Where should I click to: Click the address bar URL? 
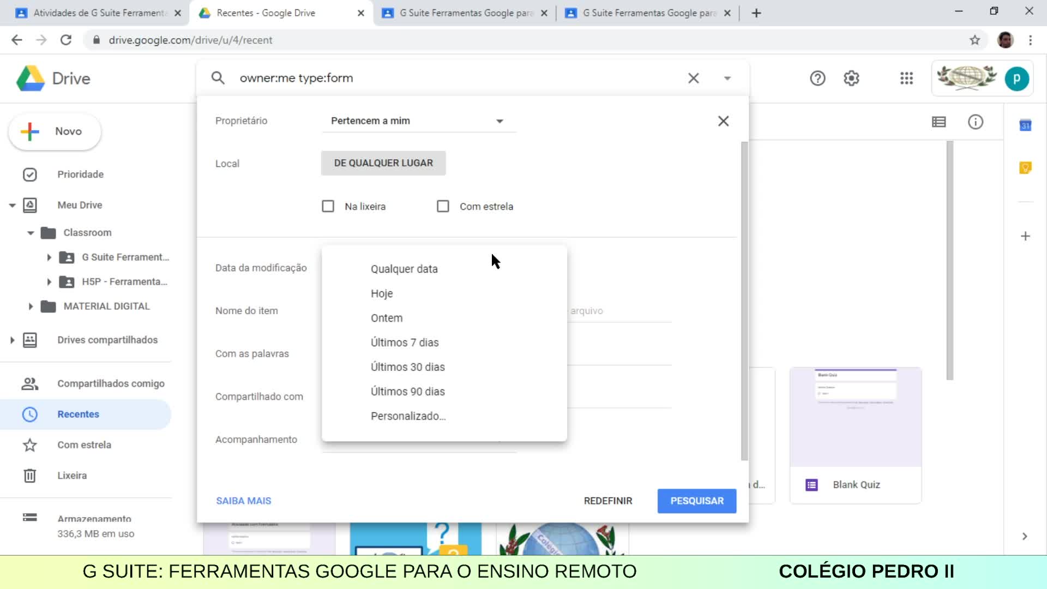[x=190, y=40]
